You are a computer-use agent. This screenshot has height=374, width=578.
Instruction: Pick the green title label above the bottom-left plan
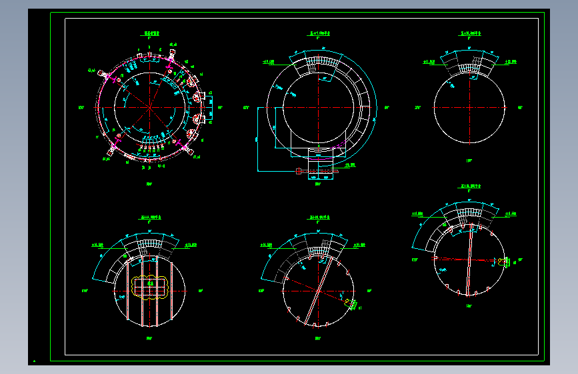coord(151,218)
